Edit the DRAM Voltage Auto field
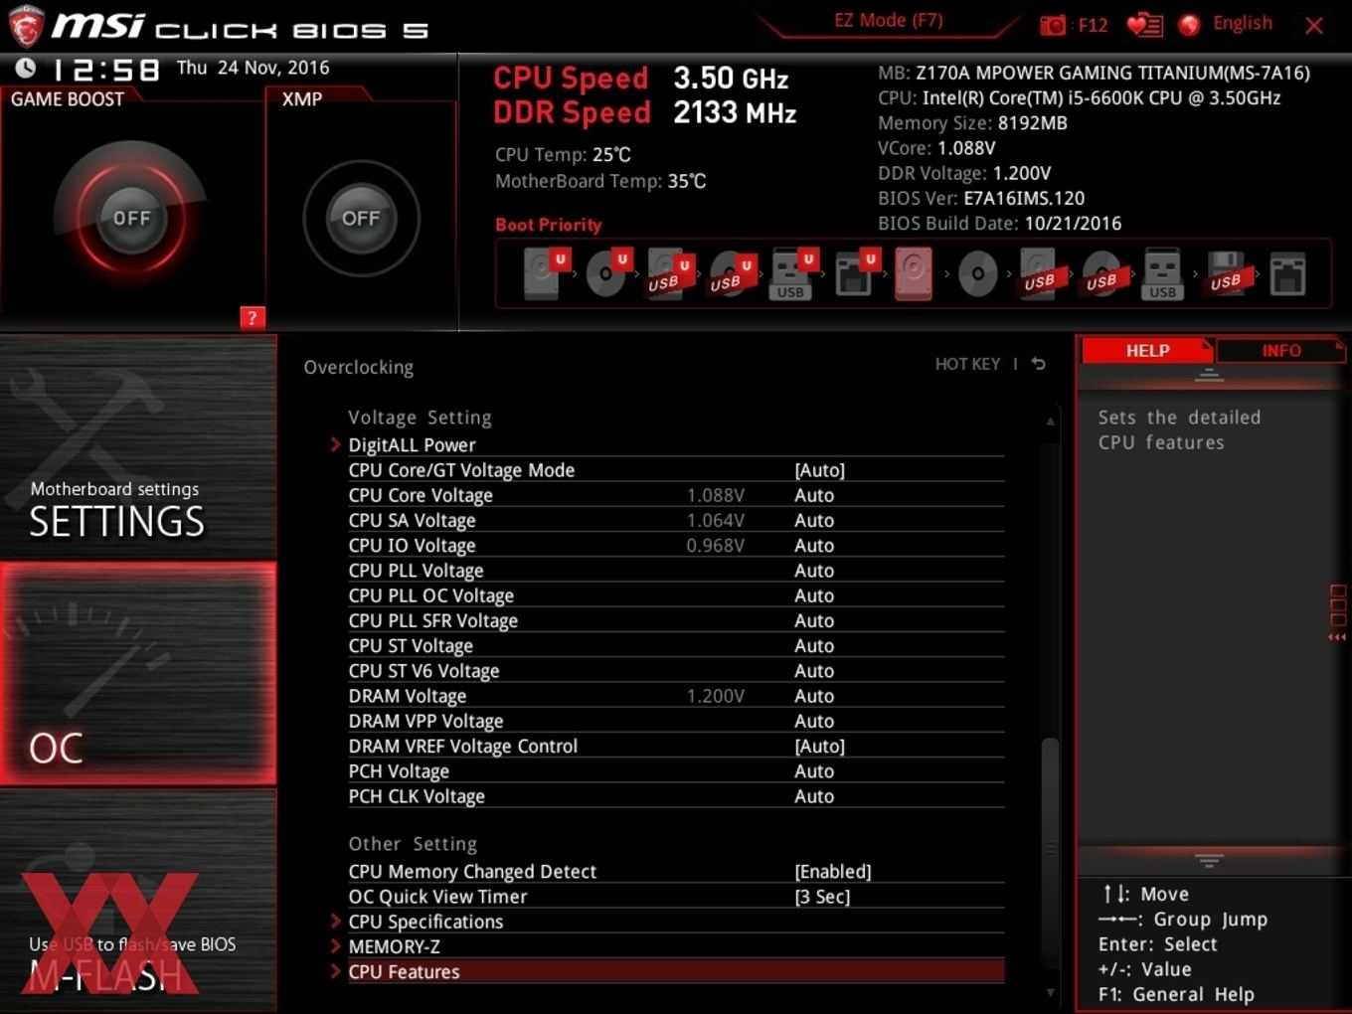Image resolution: width=1352 pixels, height=1014 pixels. pos(814,696)
